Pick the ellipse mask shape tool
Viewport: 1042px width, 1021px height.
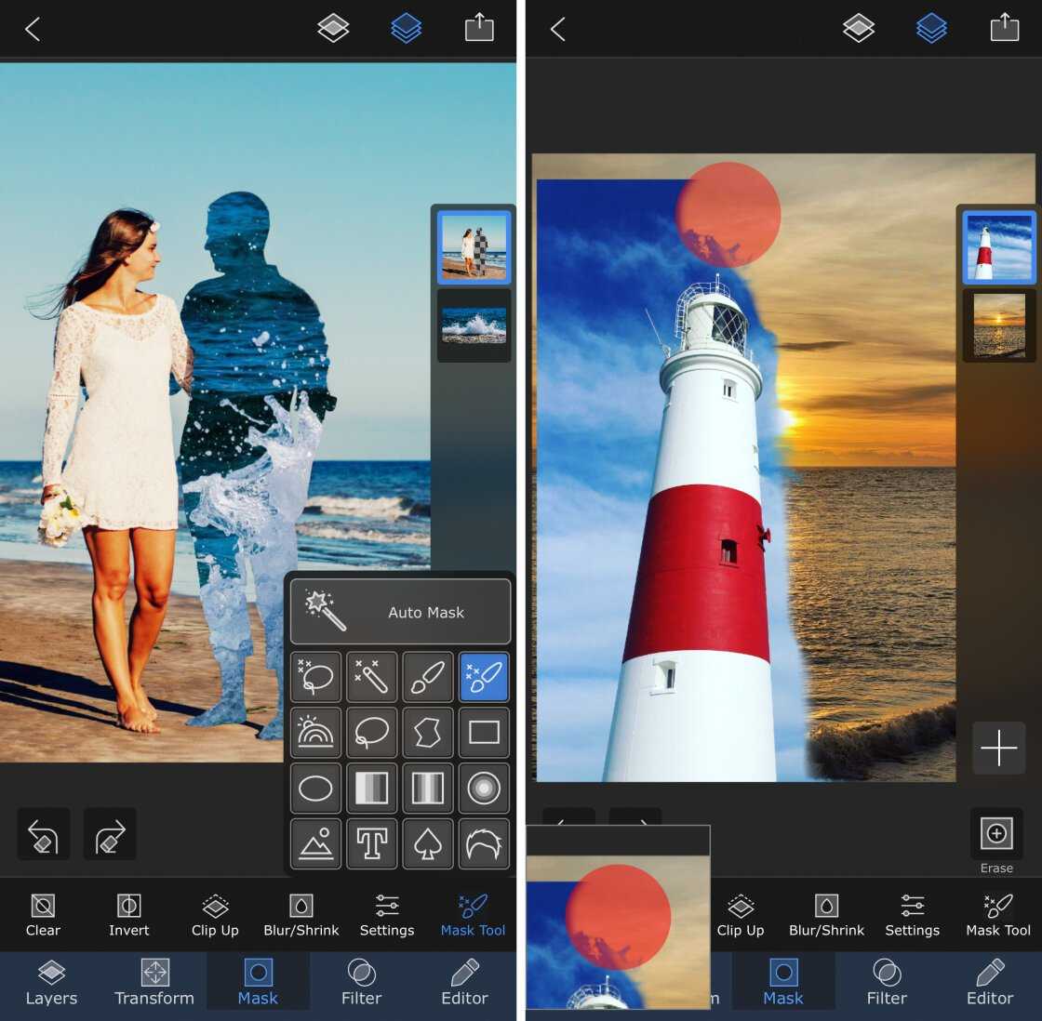pos(315,789)
